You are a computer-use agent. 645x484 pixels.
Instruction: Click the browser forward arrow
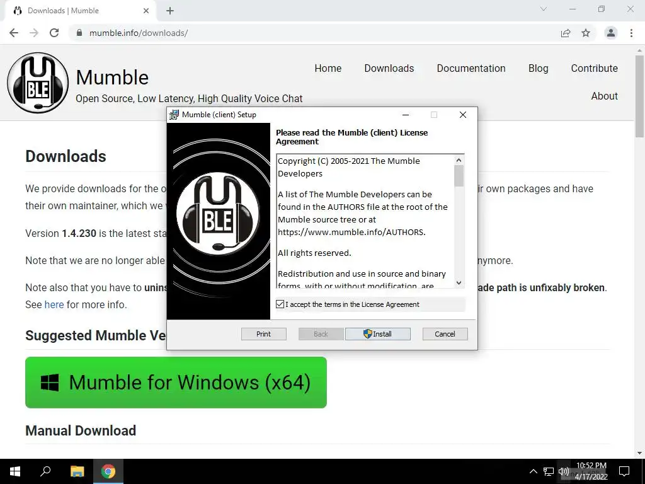pos(34,33)
